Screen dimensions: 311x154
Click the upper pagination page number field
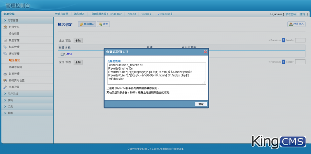coord(300,40)
